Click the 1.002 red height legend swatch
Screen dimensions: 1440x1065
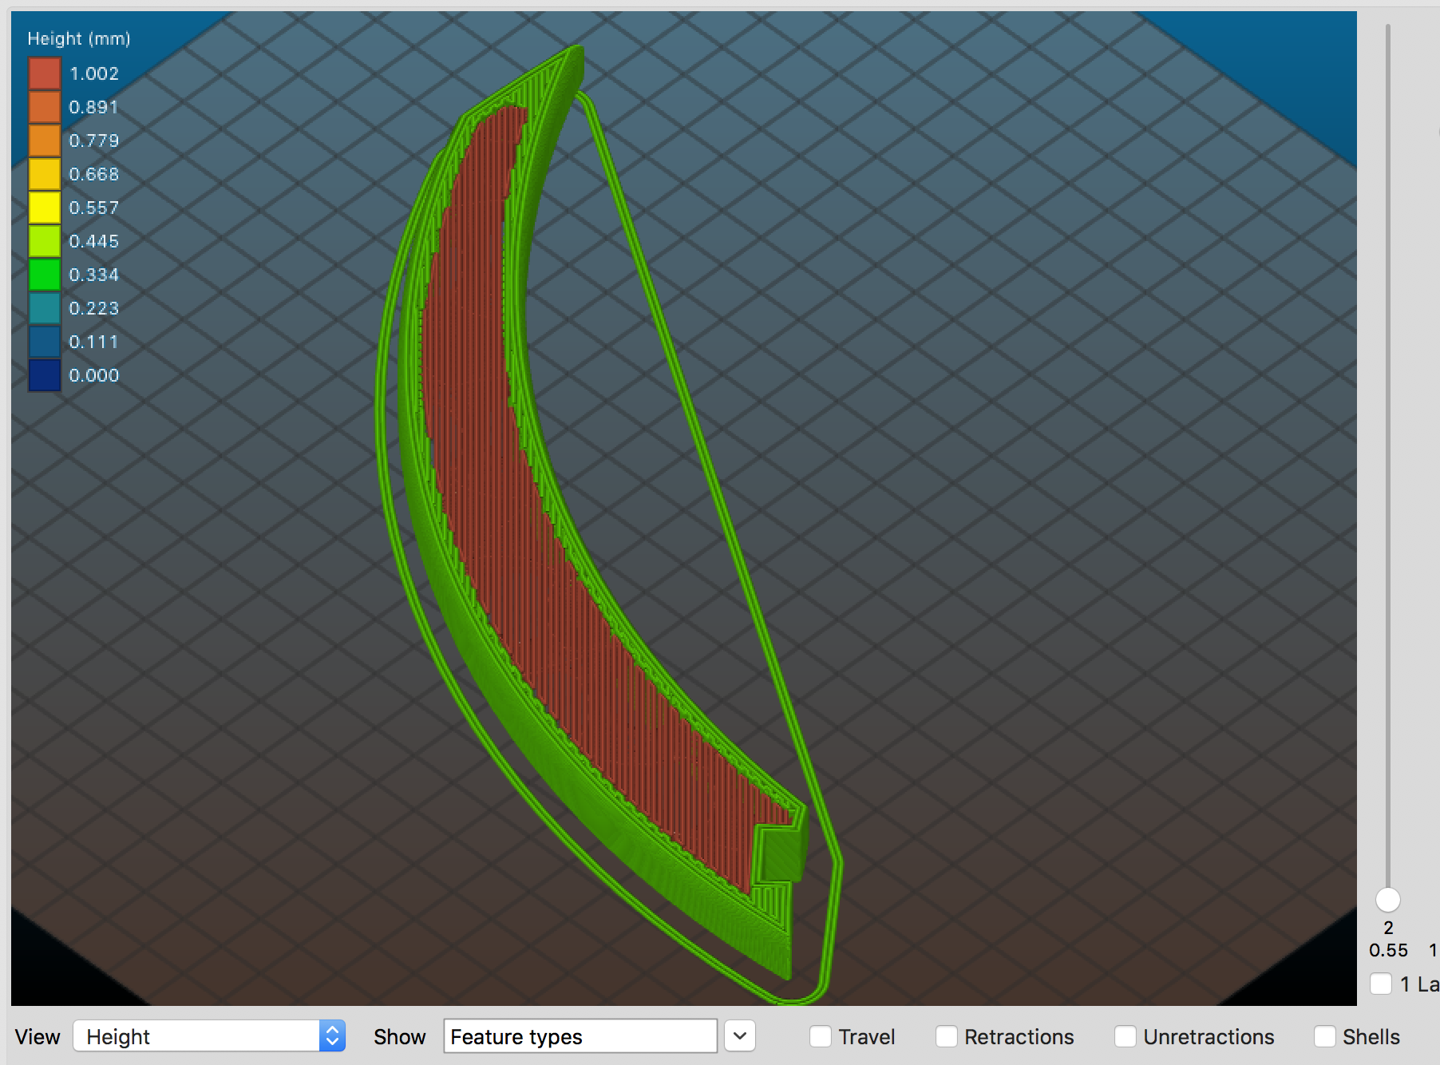pos(45,73)
